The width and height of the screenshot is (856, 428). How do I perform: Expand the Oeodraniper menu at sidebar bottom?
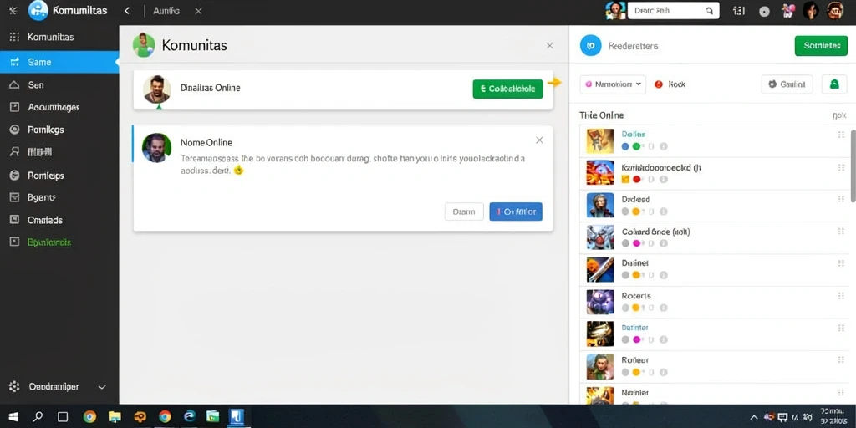click(101, 386)
